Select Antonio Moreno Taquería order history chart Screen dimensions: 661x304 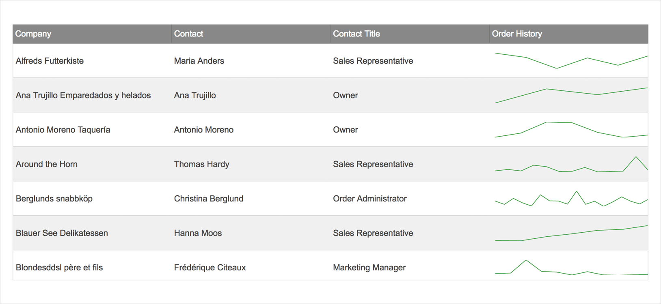[x=571, y=130]
